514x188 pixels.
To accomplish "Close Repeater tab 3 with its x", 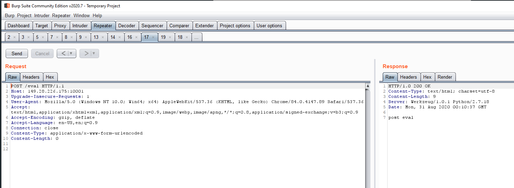I will point(28,37).
